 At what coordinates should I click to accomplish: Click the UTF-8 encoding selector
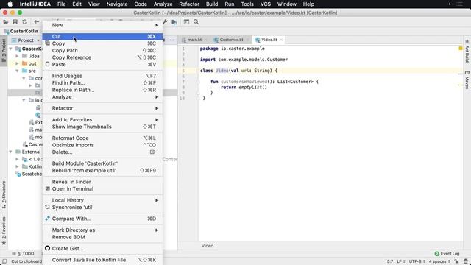(417, 261)
